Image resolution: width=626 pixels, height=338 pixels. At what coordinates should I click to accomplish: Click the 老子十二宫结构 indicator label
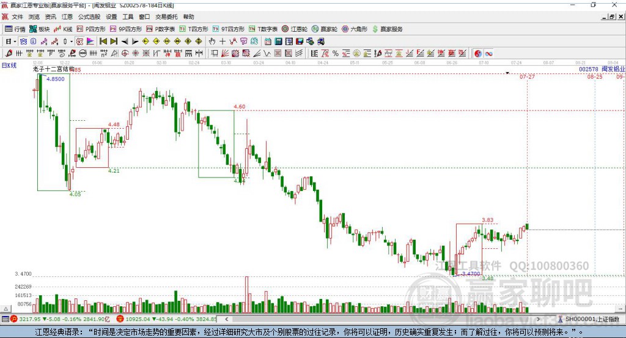point(54,69)
